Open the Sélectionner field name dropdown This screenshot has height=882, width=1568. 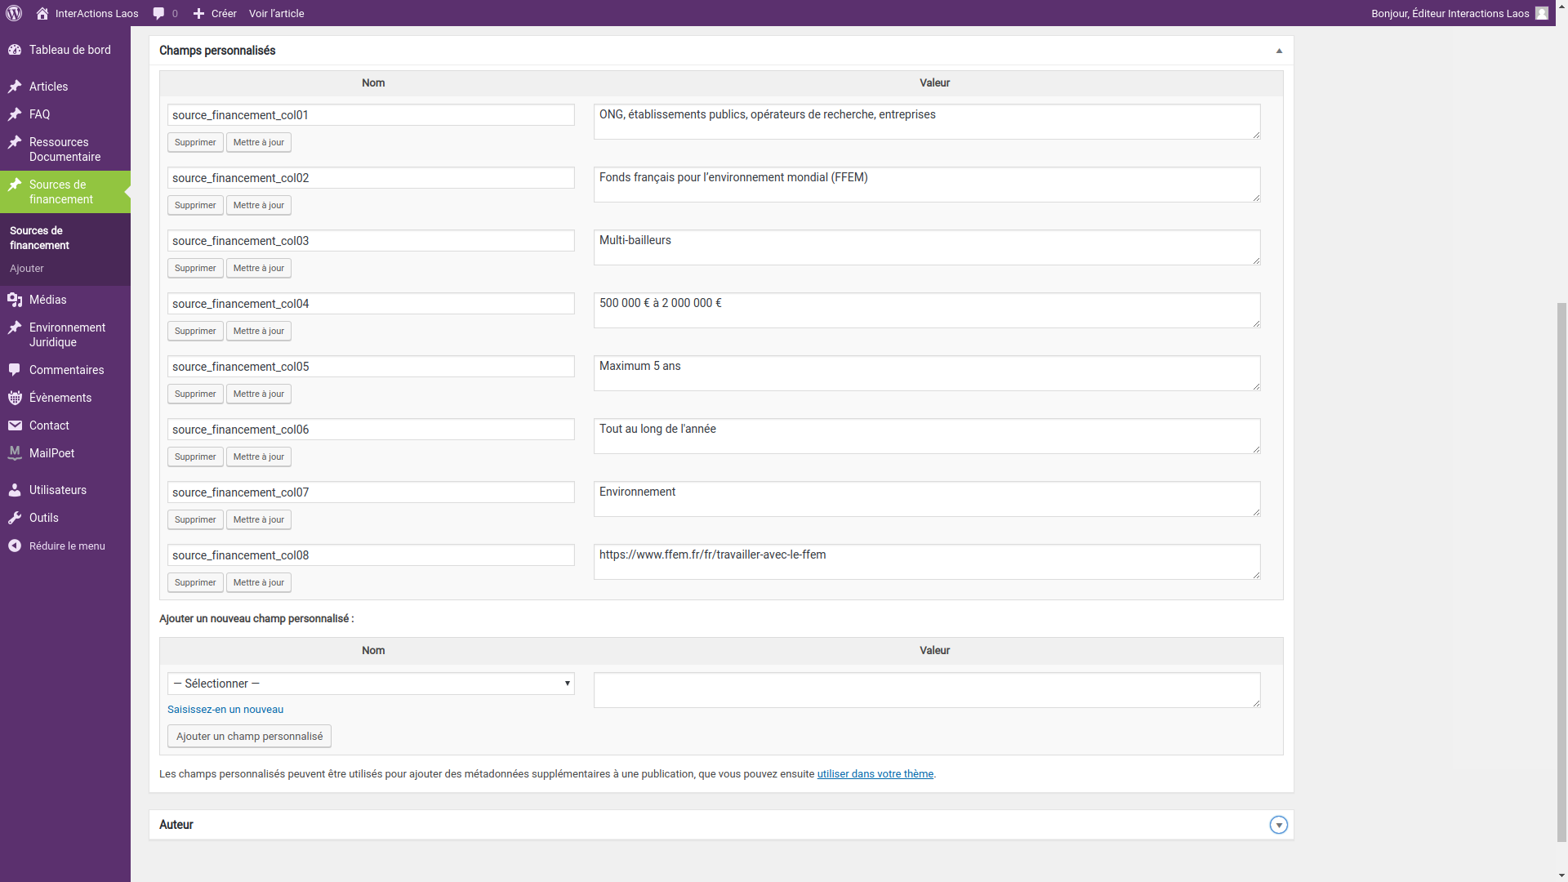pos(371,684)
